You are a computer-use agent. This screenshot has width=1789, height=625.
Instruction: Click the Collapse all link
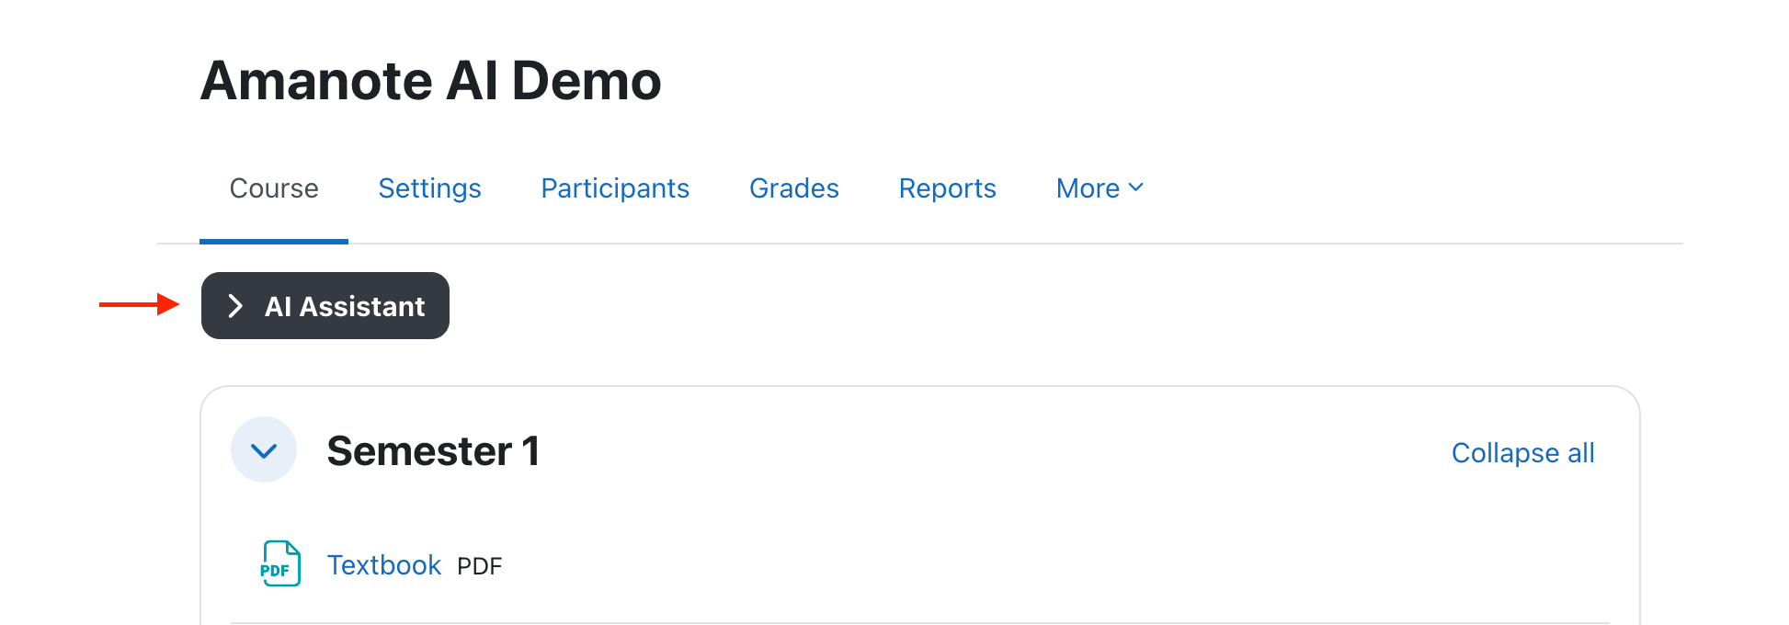click(x=1522, y=453)
